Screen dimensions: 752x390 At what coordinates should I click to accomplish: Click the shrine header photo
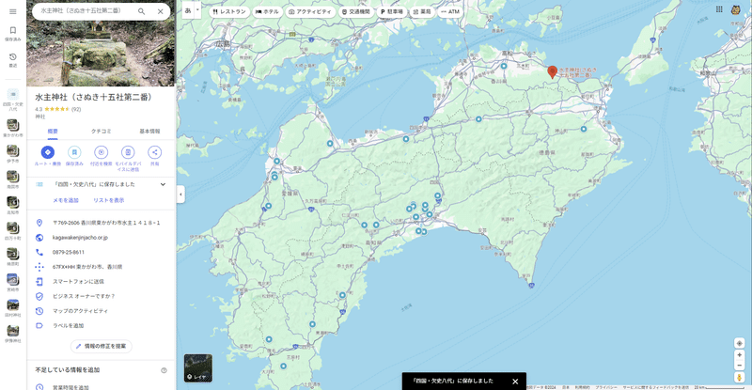coord(101,53)
